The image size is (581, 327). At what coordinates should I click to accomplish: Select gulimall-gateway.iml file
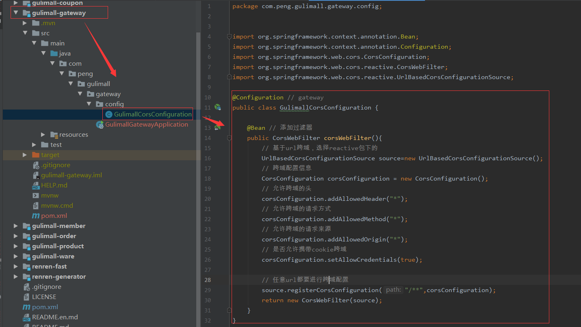[72, 175]
